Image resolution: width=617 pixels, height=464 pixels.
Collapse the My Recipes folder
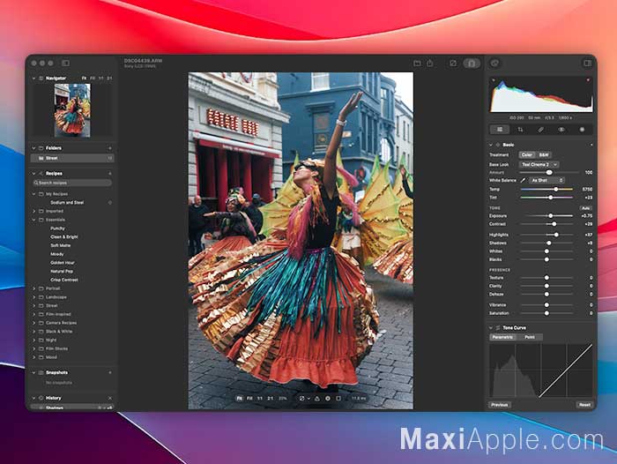click(x=33, y=194)
